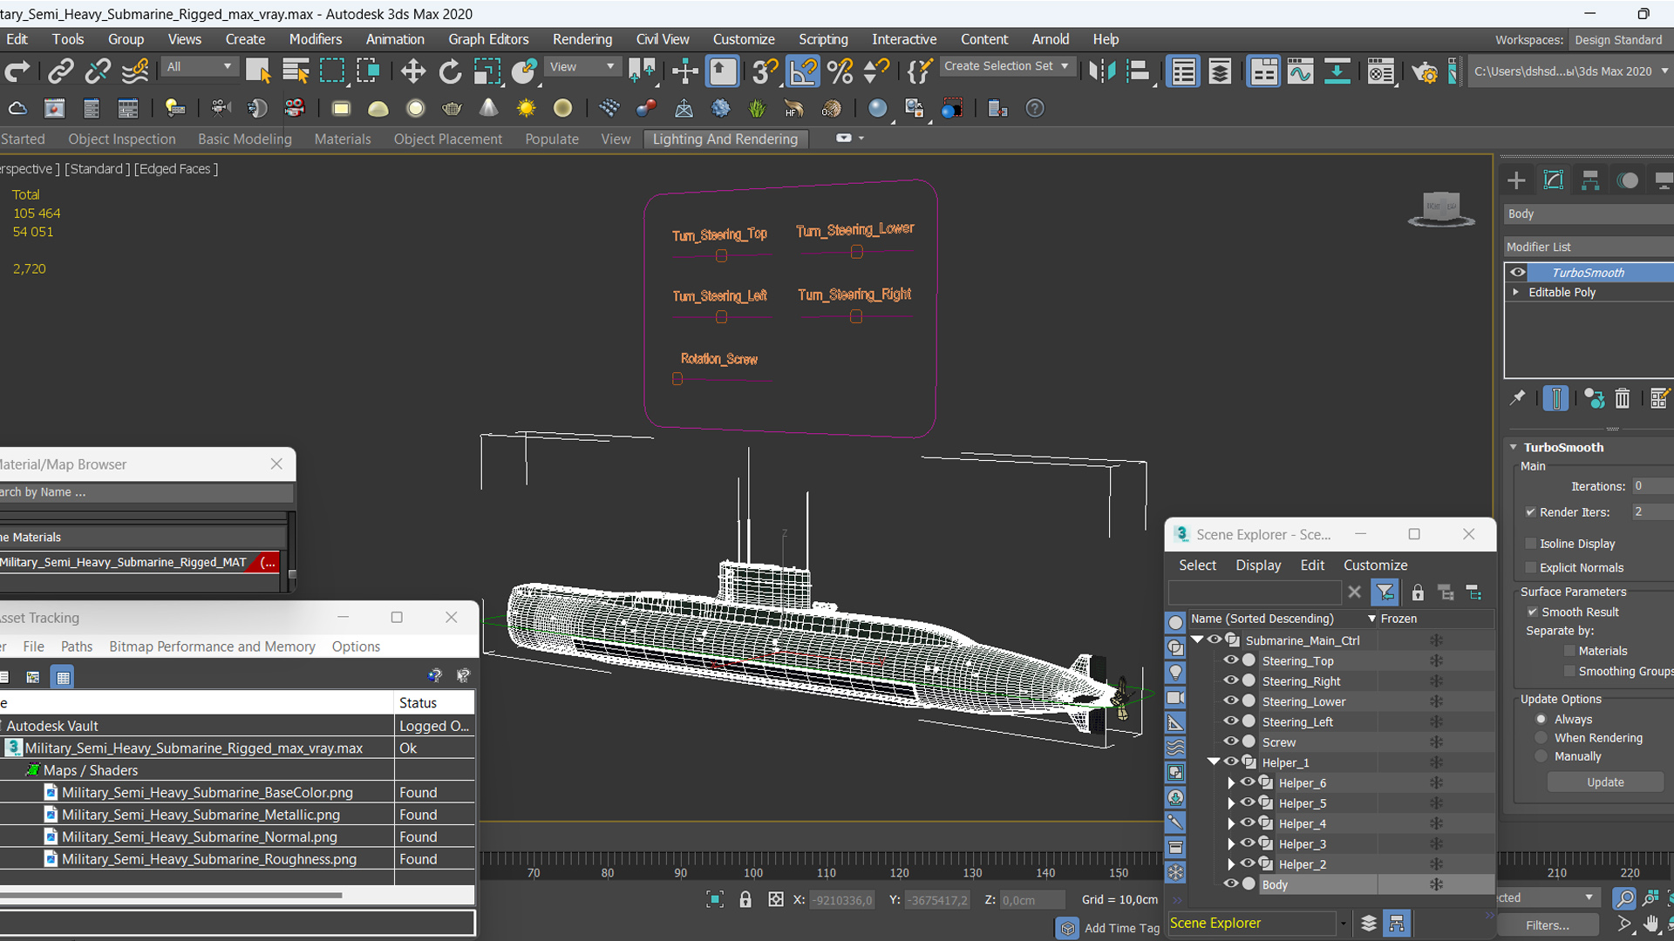
Task: Open the Create Selection Set dropdown
Action: coord(1006,66)
